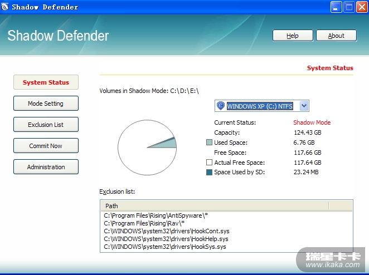Select the HookCont.sys exclusion entry
The image size is (369, 275).
coord(167,231)
